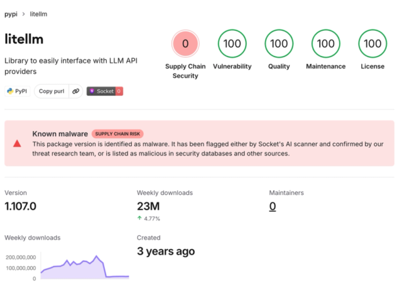Inspect the weekly downloads chart

(x=85, y=266)
